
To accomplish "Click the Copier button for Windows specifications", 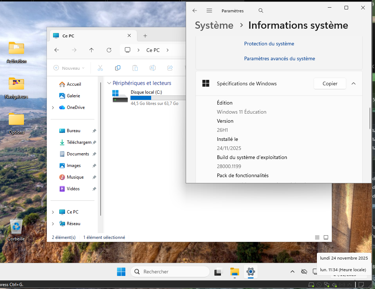I will pos(330,84).
